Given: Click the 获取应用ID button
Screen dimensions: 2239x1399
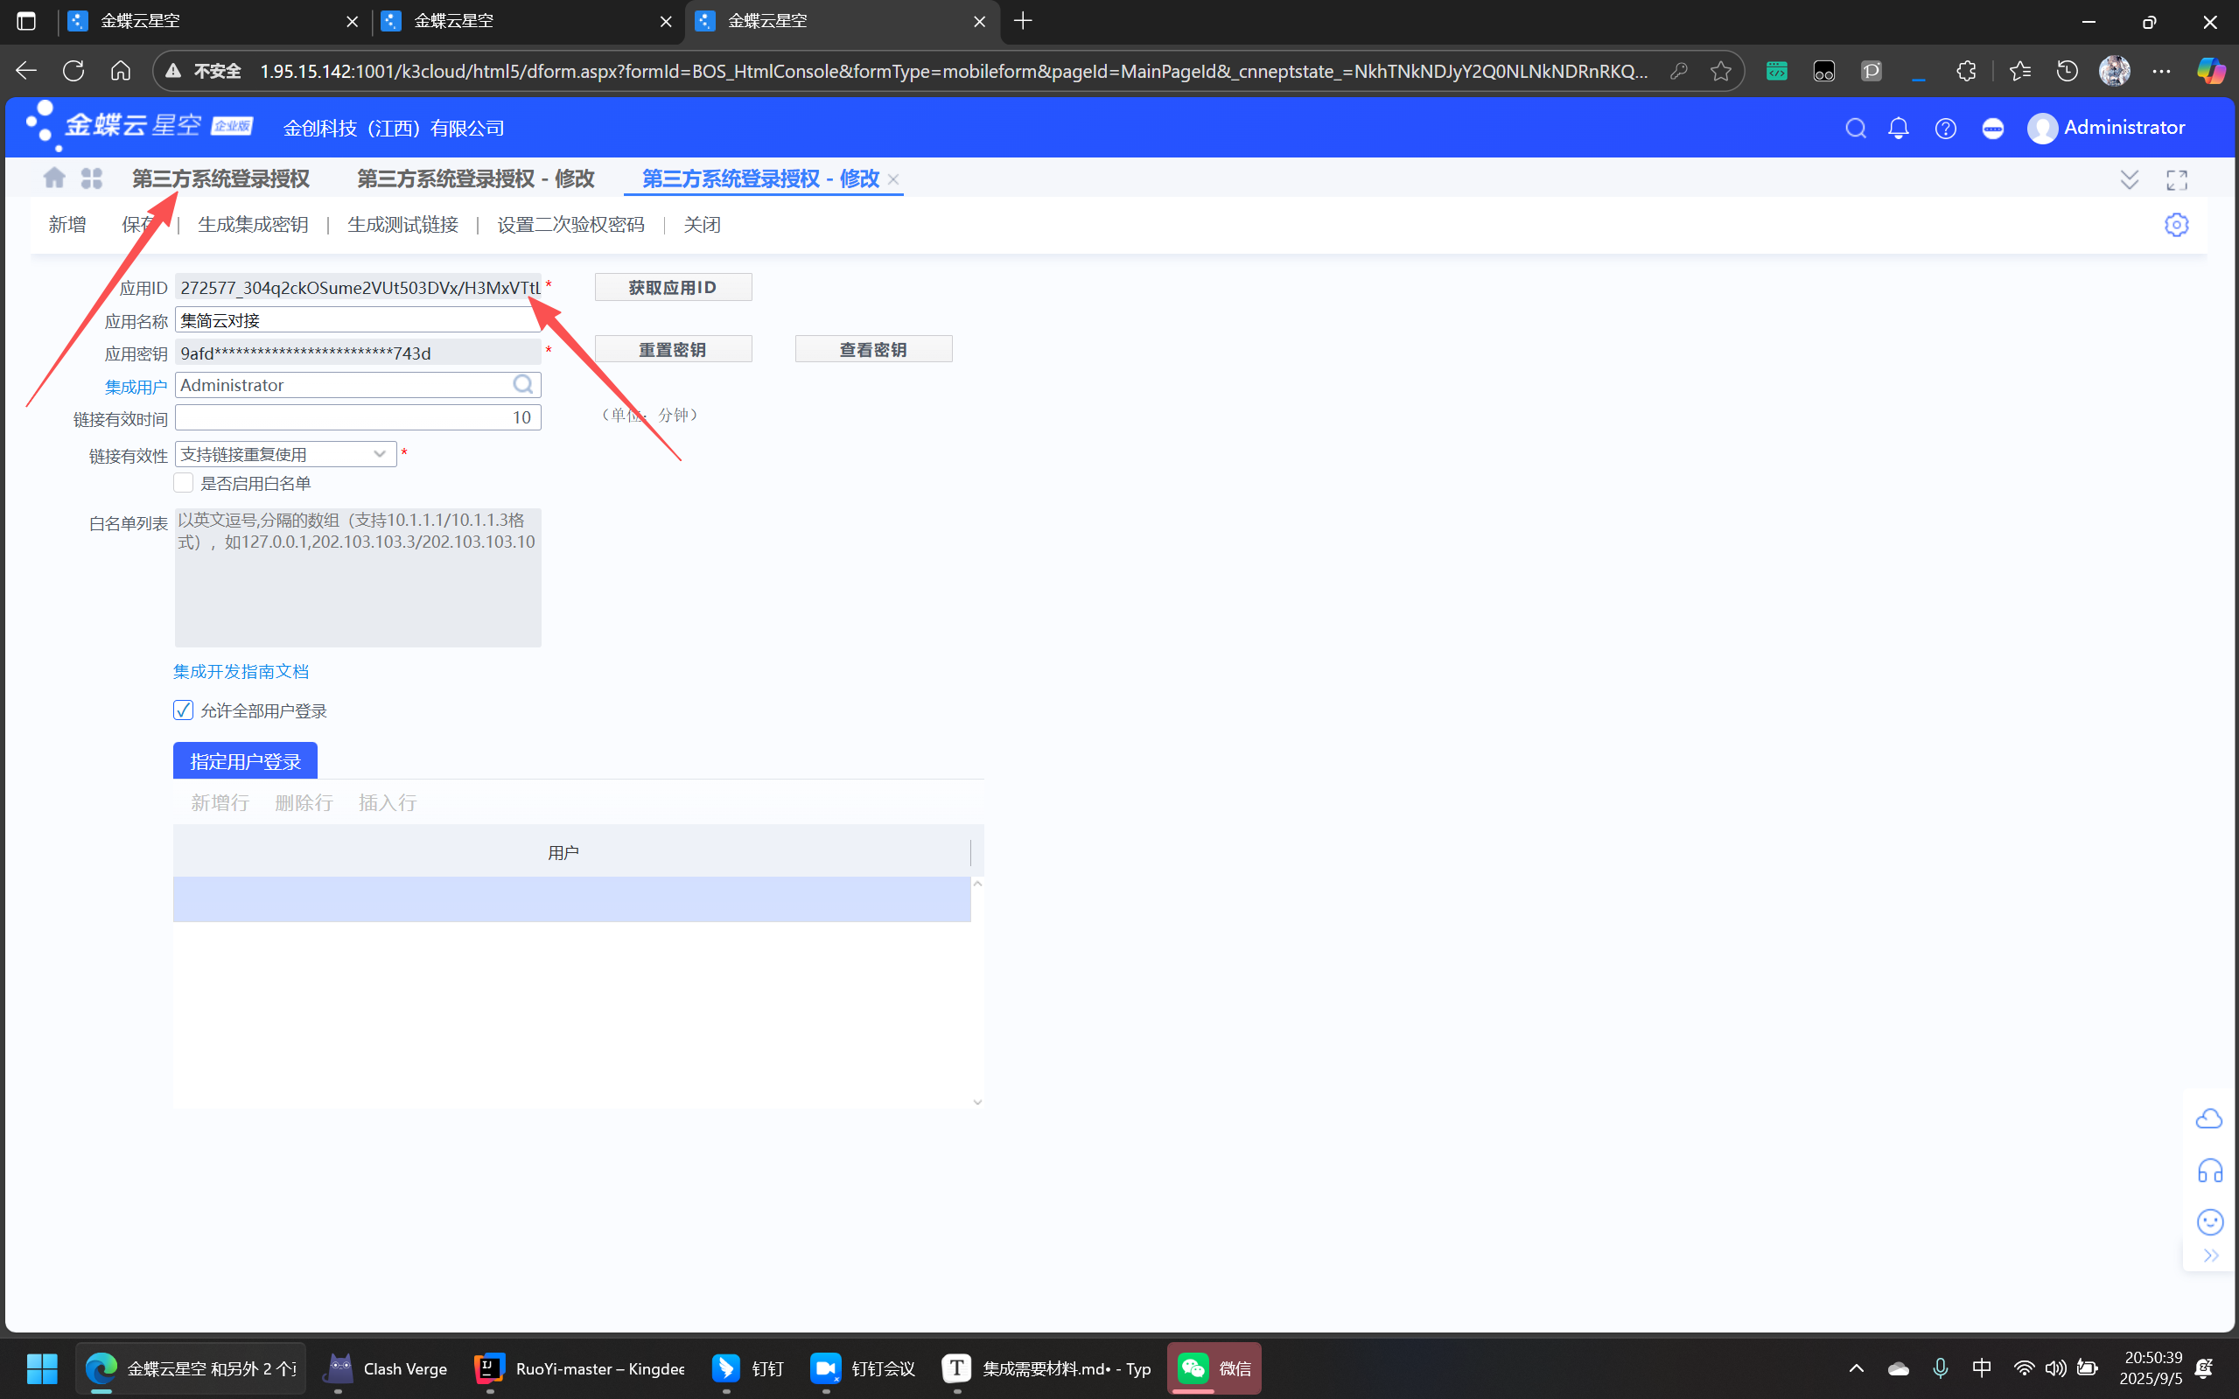Looking at the screenshot, I should click(673, 288).
